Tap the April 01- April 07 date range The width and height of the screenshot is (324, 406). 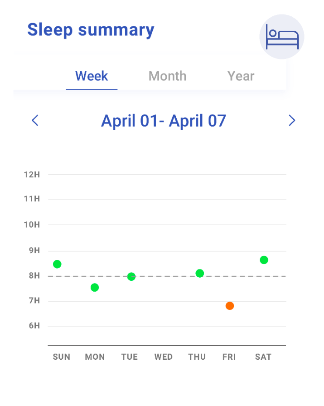click(164, 121)
